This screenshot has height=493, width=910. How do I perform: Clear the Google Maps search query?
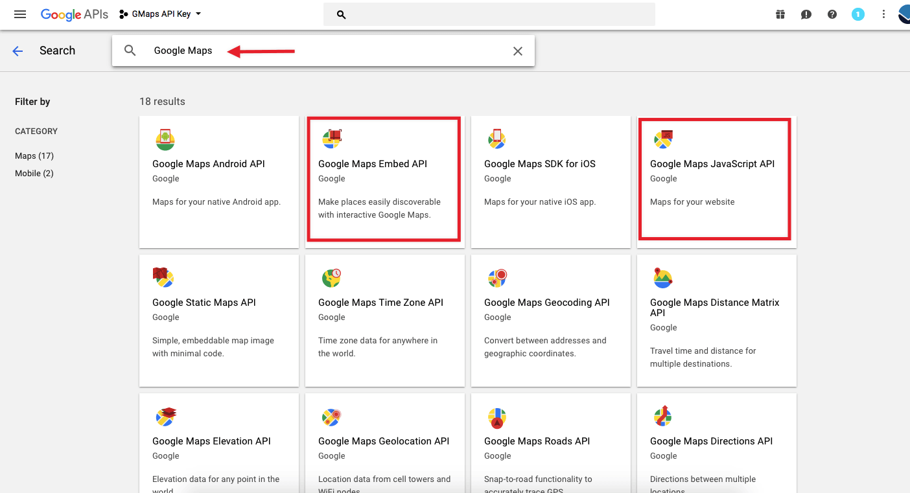tap(518, 51)
